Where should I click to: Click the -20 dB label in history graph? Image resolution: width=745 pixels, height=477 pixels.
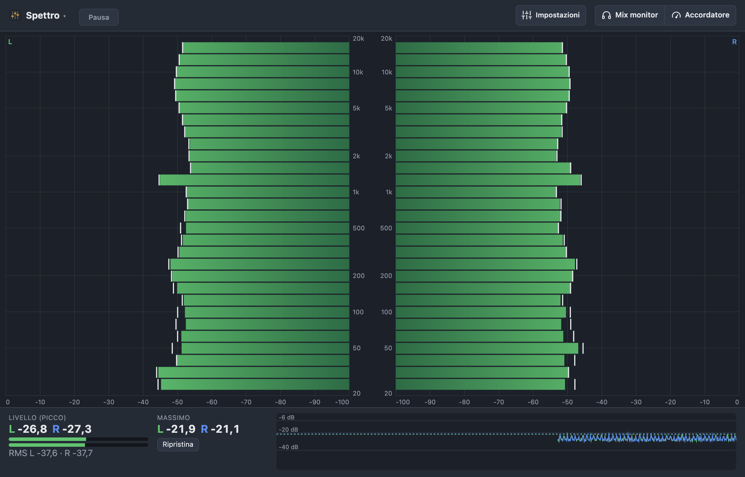[x=289, y=430]
